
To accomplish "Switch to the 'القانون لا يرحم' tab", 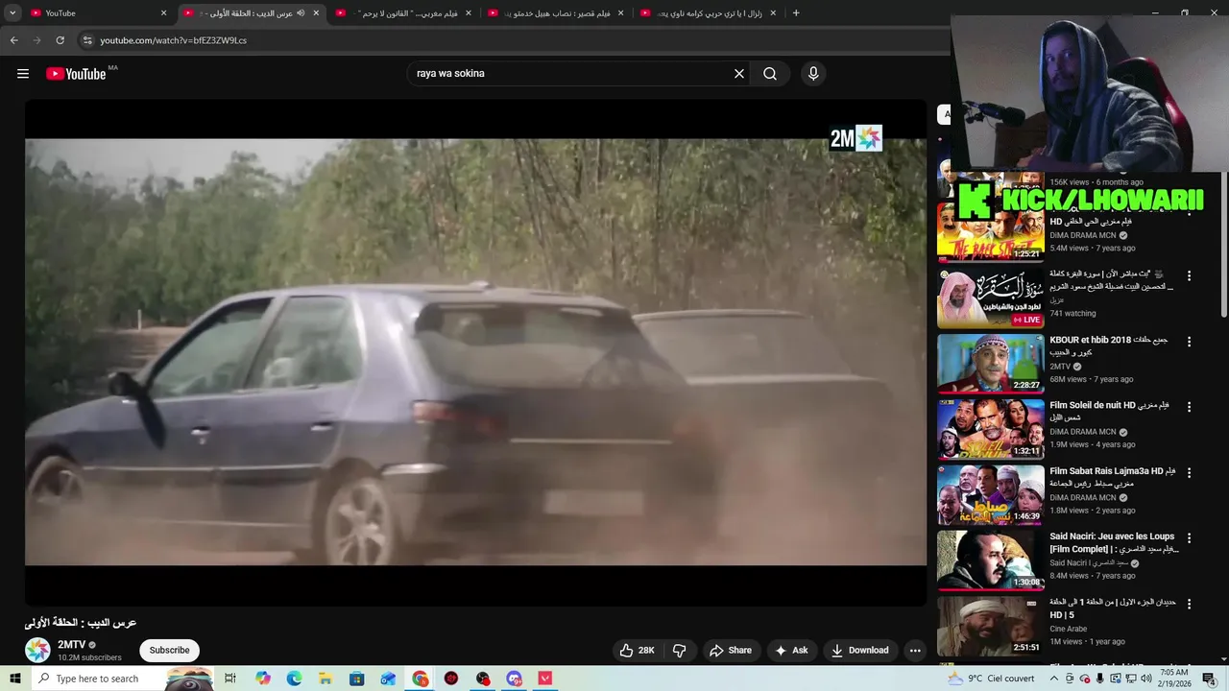I will [x=403, y=13].
